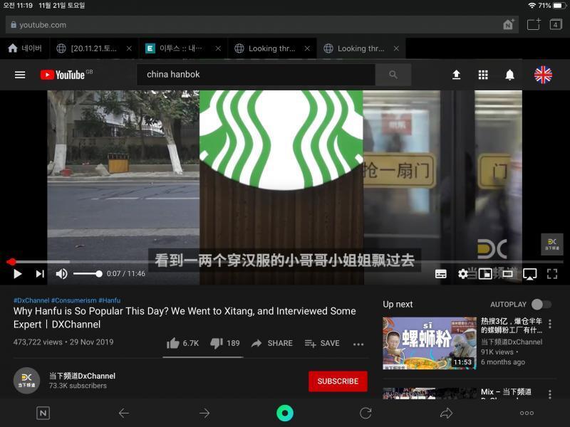Dislike the video with thumbs down
The width and height of the screenshot is (570, 427).
click(x=217, y=343)
